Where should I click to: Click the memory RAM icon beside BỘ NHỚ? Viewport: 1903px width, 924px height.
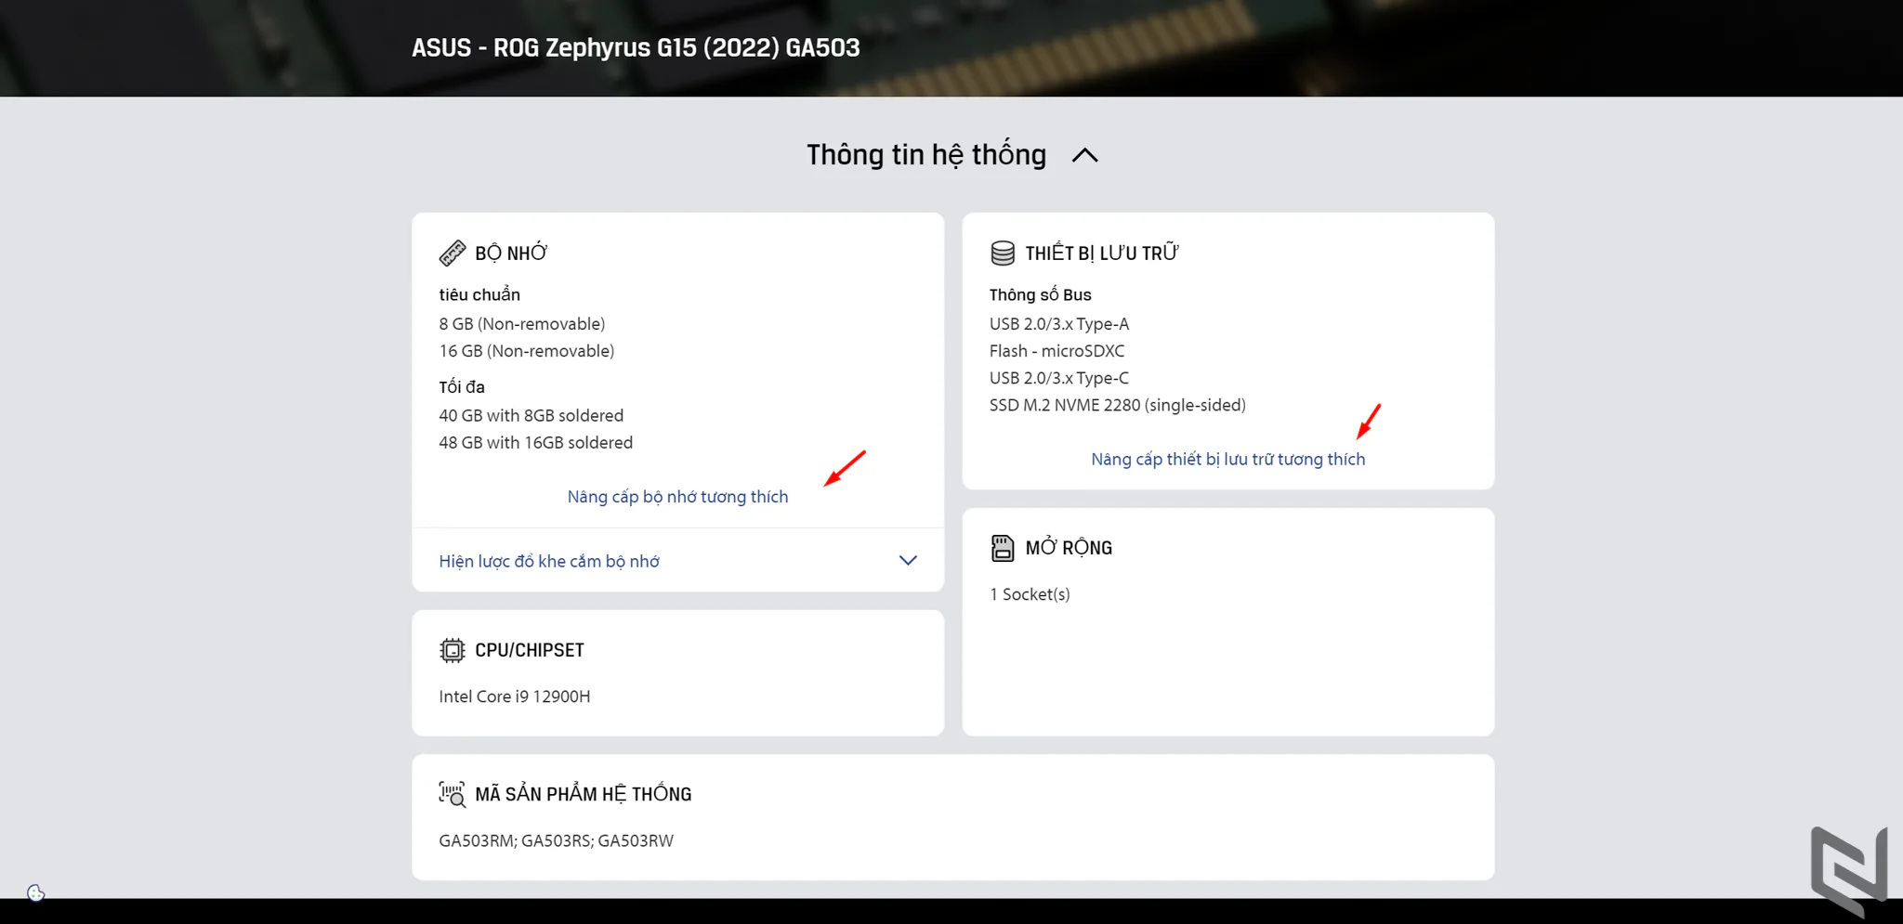(x=453, y=253)
